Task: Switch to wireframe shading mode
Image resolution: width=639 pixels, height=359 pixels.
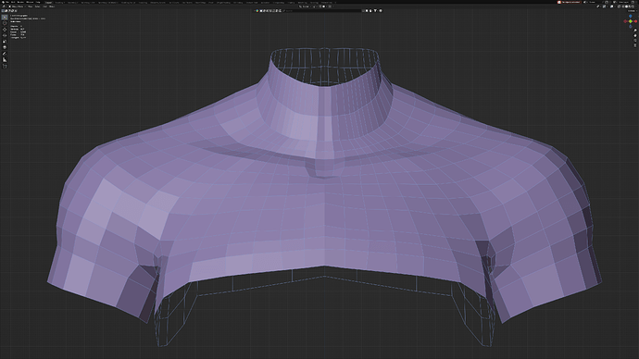Action: click(x=623, y=6)
